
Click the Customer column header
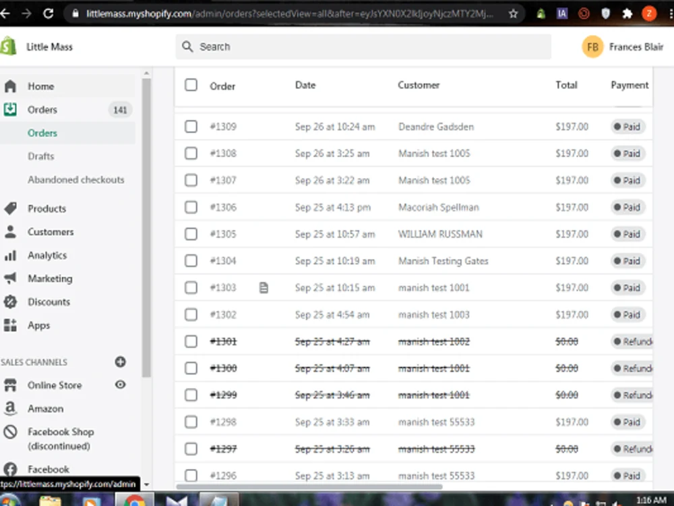419,85
